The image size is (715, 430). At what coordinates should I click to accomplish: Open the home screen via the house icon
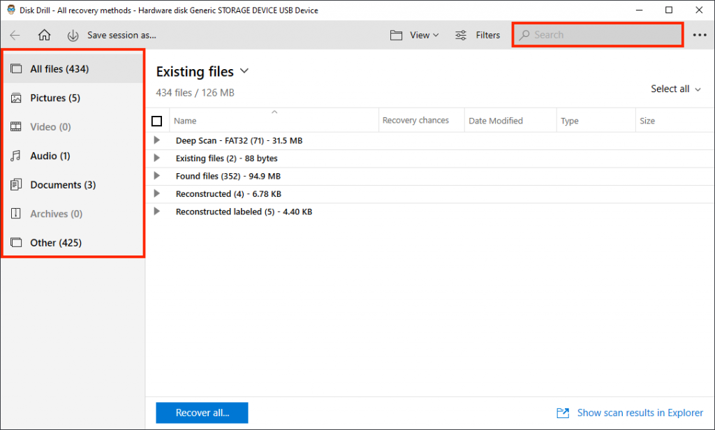click(43, 35)
